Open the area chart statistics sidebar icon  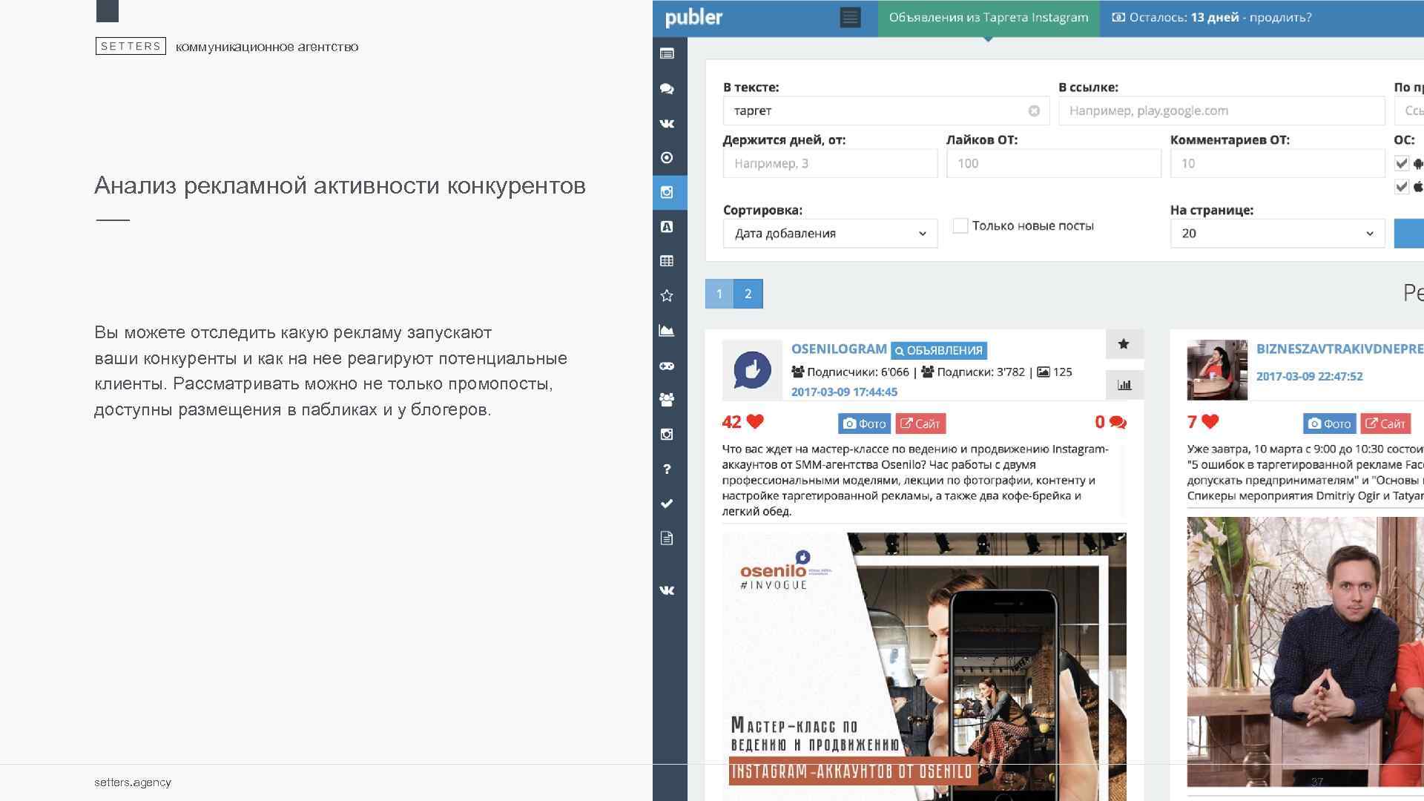(667, 331)
